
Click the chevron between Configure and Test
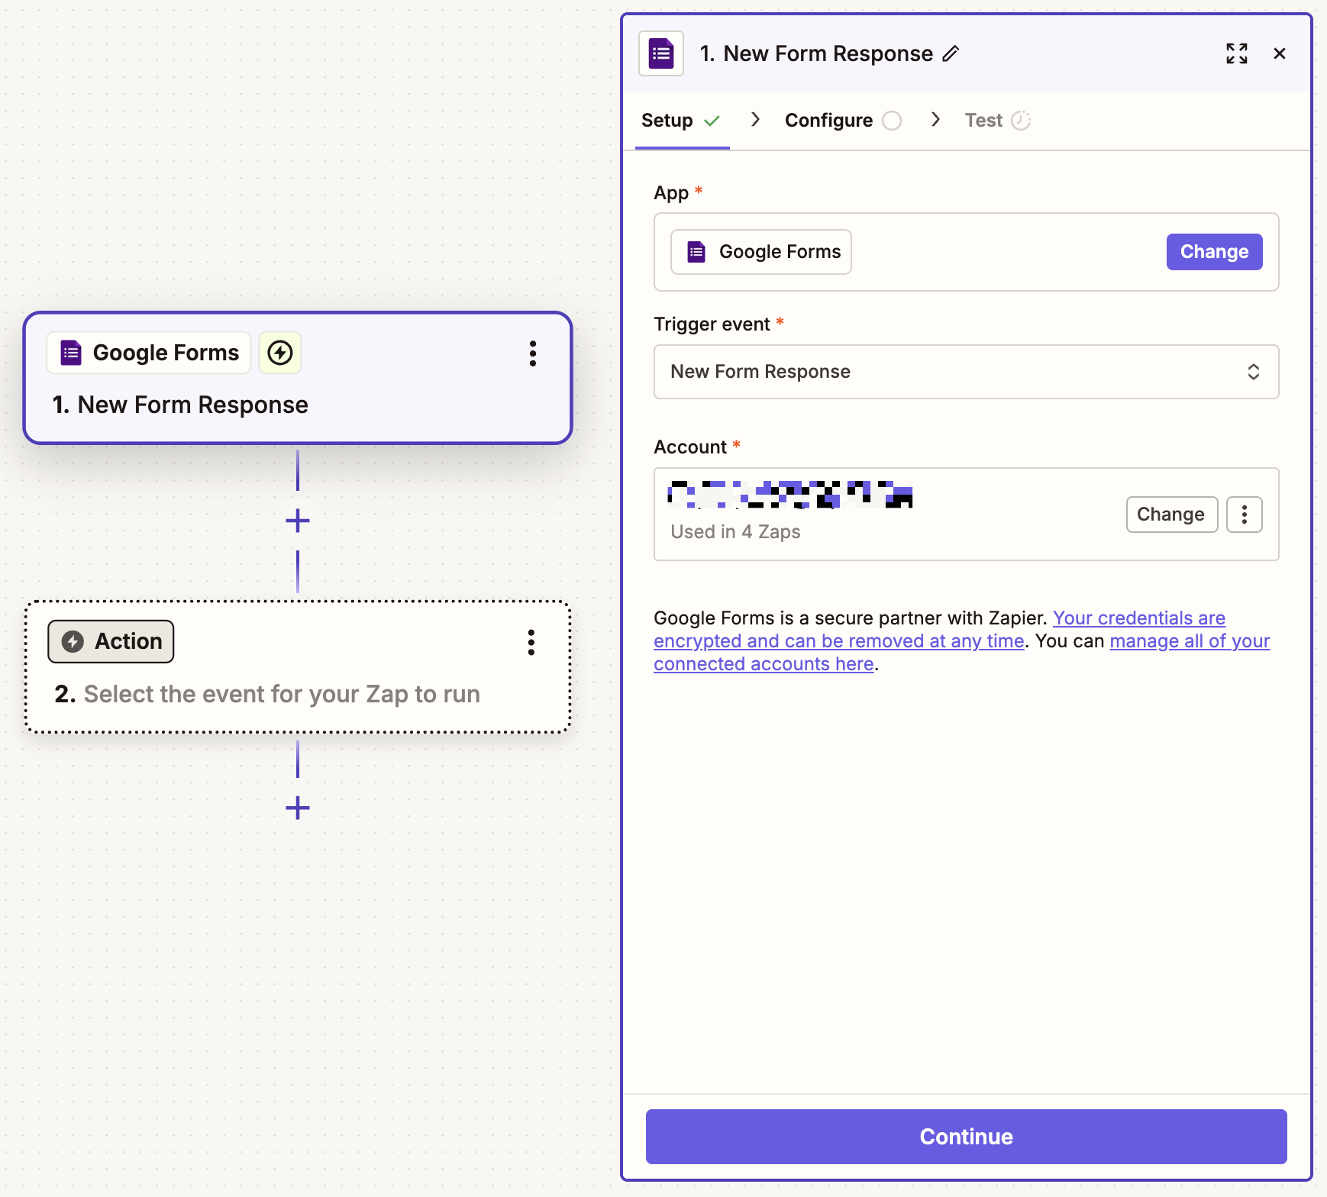(935, 119)
